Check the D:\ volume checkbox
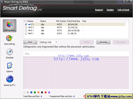Viewport: 133px width, 99px height. pyautogui.click(x=26, y=27)
